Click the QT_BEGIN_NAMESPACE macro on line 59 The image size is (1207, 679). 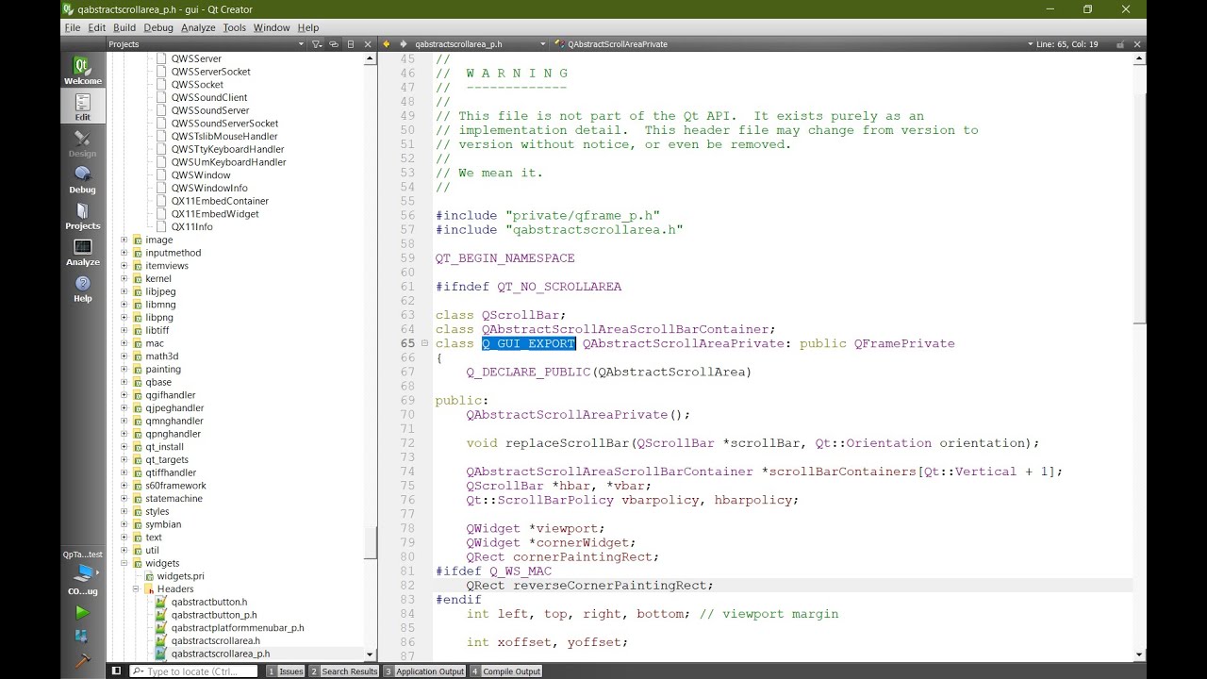click(x=504, y=258)
